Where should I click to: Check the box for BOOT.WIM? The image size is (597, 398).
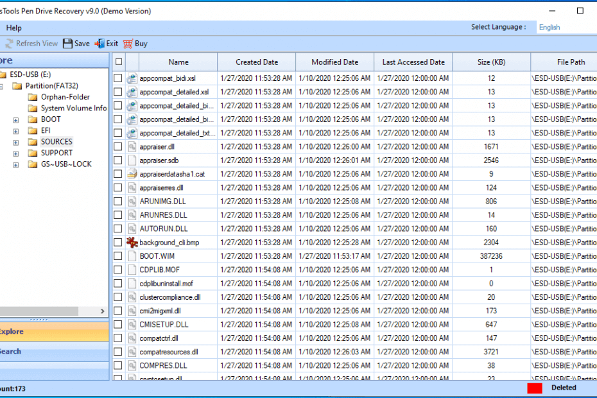tap(118, 256)
